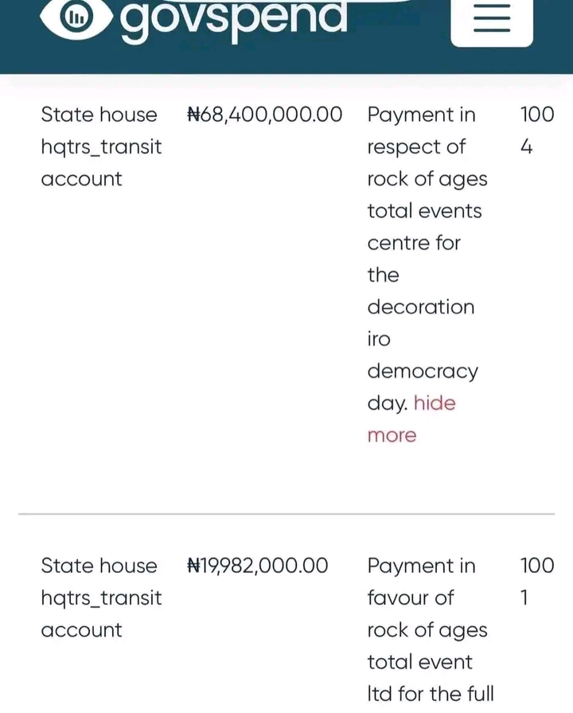Click the "centre for" text line

pyautogui.click(x=414, y=243)
